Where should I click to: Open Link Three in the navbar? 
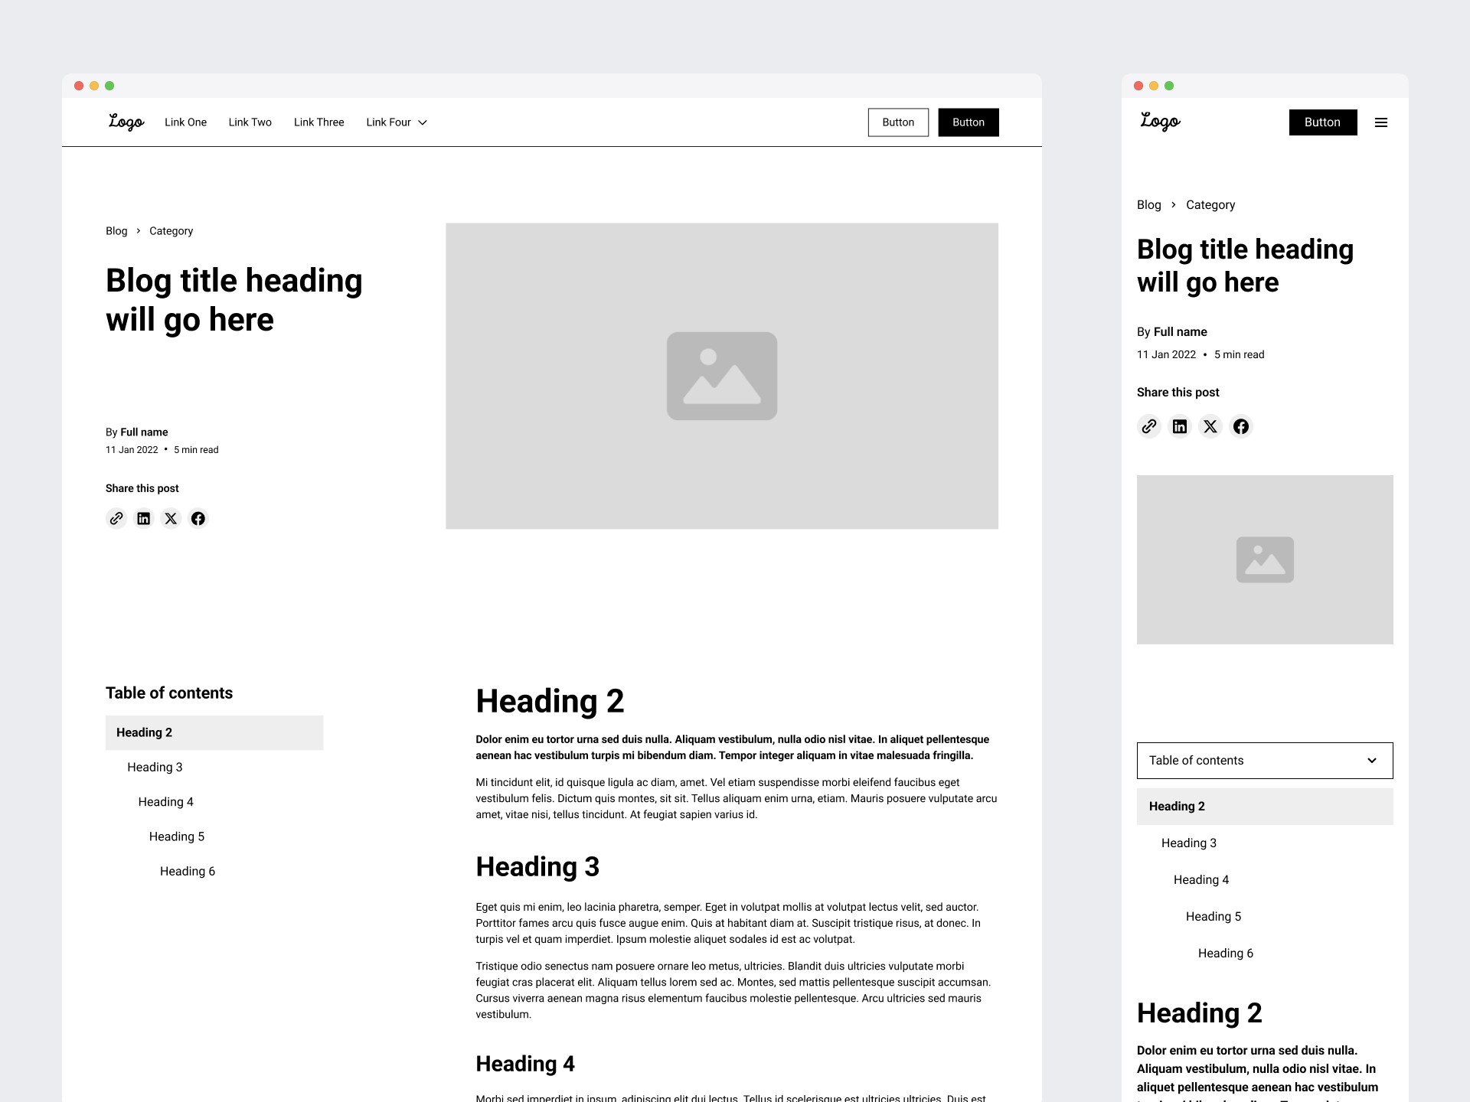[318, 122]
